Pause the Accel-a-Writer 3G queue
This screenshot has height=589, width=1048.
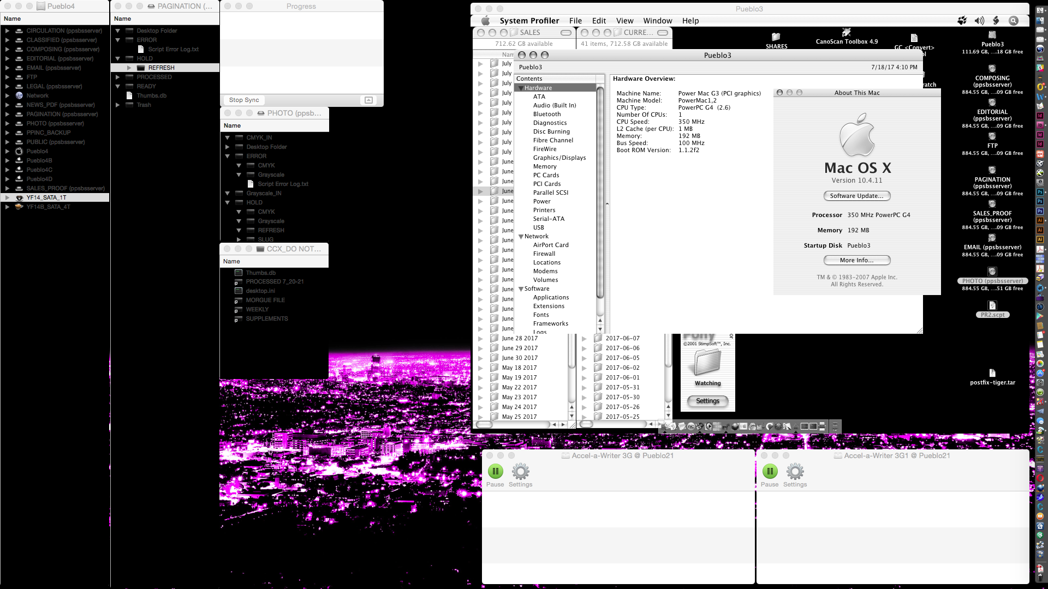pos(496,472)
